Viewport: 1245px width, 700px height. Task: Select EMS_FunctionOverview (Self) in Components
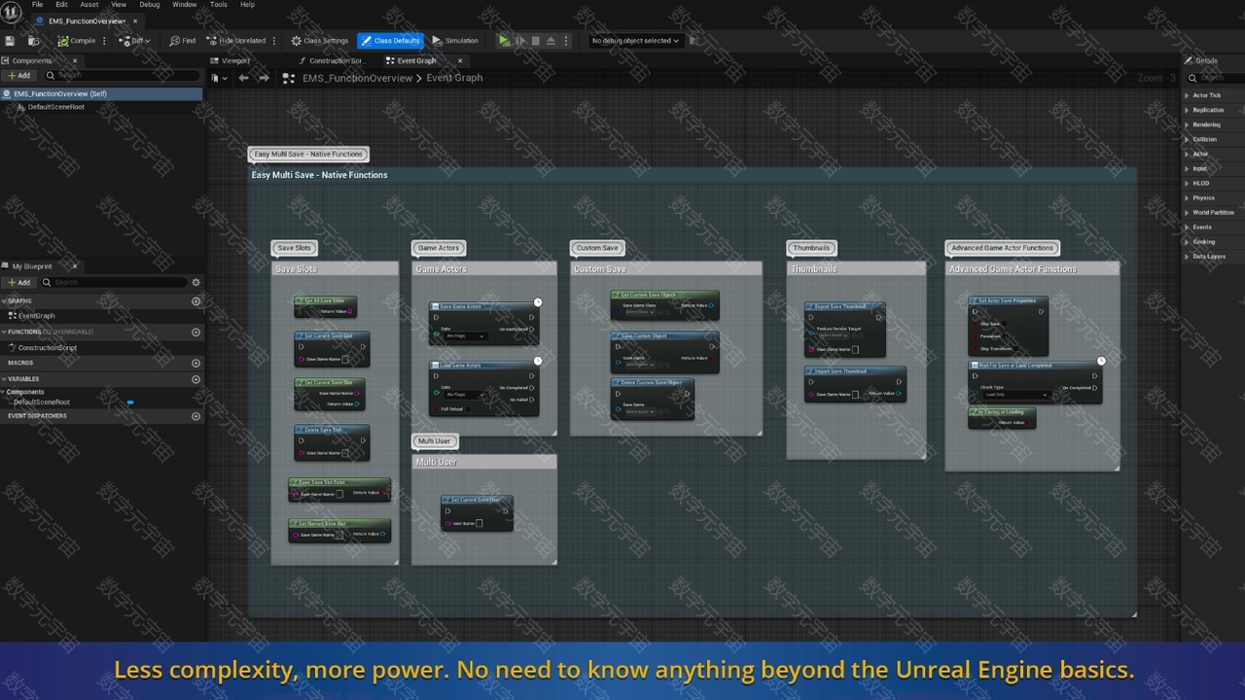point(101,94)
